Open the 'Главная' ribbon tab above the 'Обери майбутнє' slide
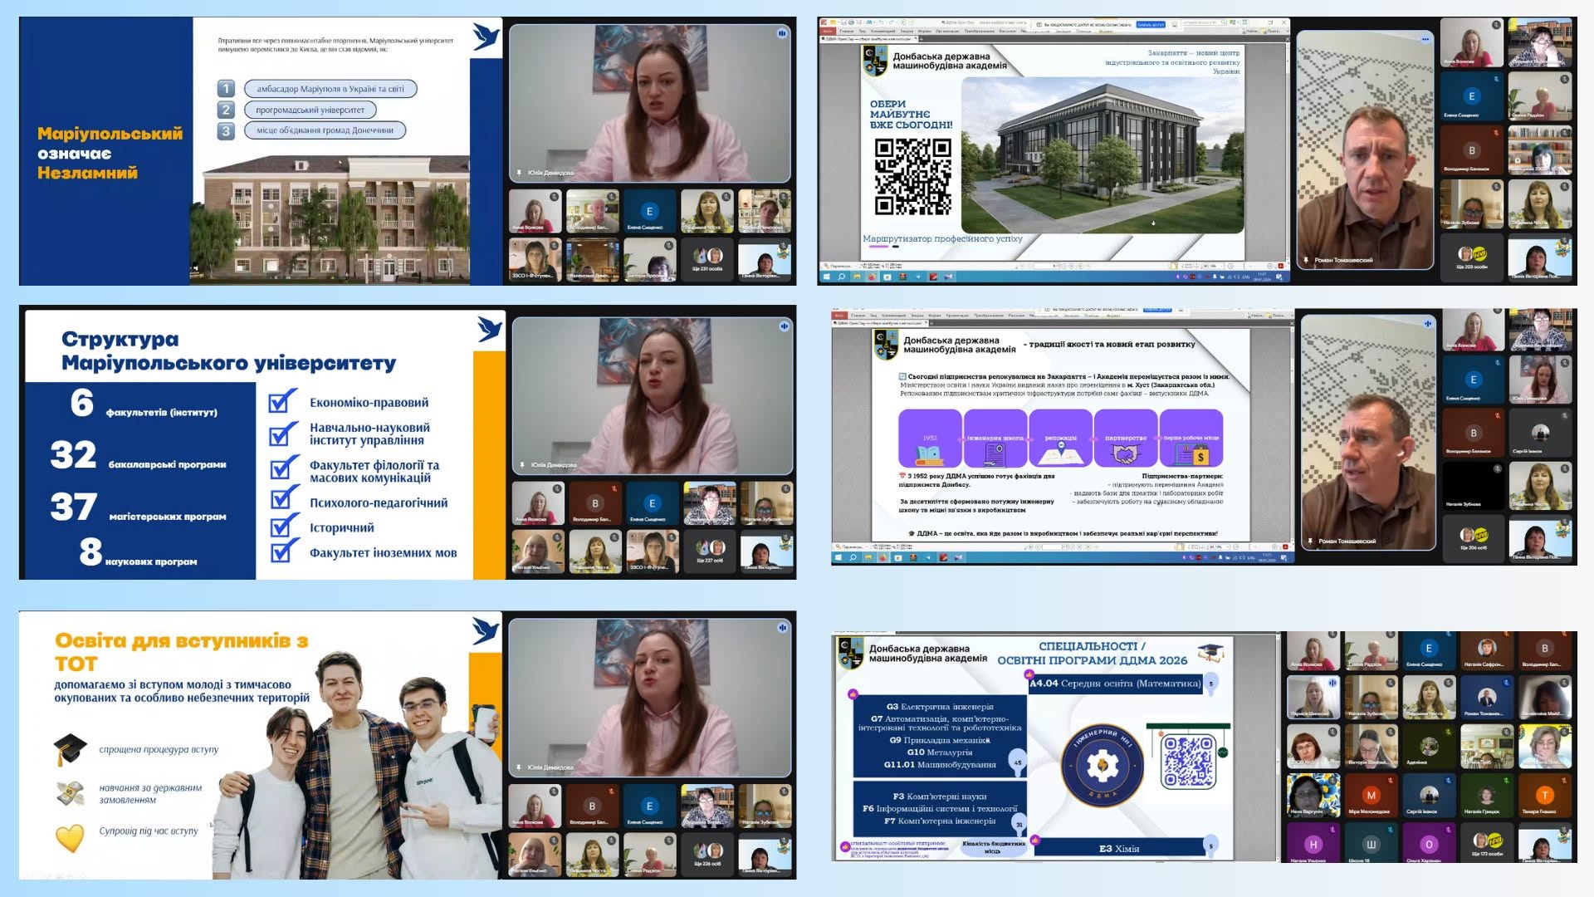The height and width of the screenshot is (897, 1594). 847,31
